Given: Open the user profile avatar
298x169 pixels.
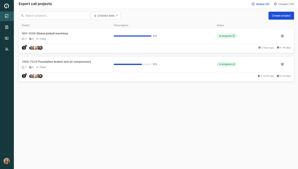Looking at the screenshot, I should click(x=7, y=161).
